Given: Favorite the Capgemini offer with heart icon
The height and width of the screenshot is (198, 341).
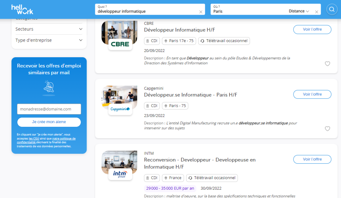Looking at the screenshot, I should click(x=327, y=129).
